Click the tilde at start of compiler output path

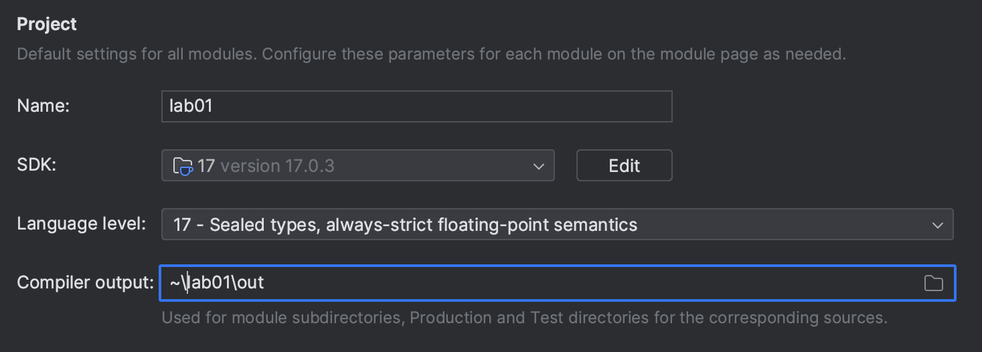pyautogui.click(x=175, y=283)
